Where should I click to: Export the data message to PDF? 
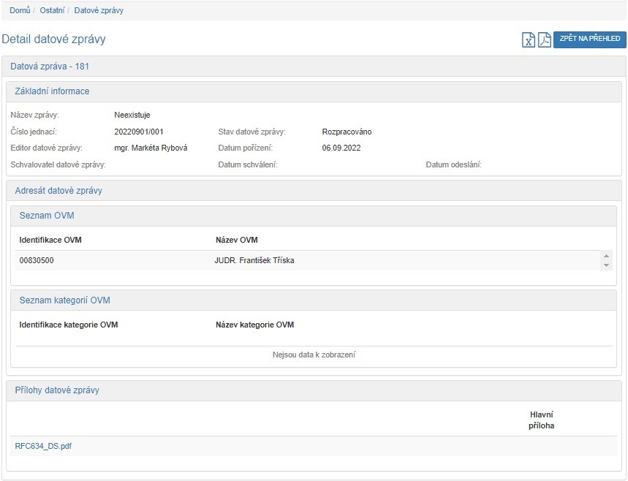[x=544, y=40]
